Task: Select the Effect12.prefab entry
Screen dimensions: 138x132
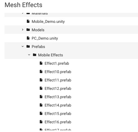Action: pyautogui.click(x=58, y=89)
